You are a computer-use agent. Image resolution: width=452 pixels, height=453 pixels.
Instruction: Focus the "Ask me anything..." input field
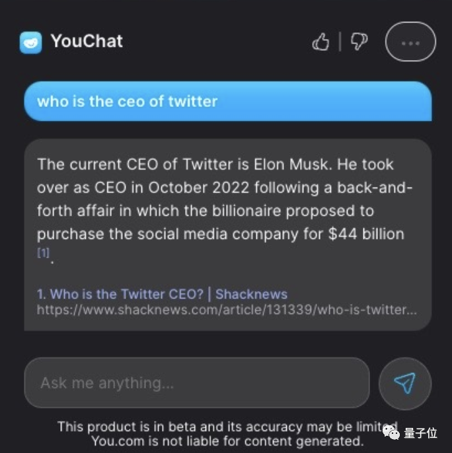pos(197,383)
